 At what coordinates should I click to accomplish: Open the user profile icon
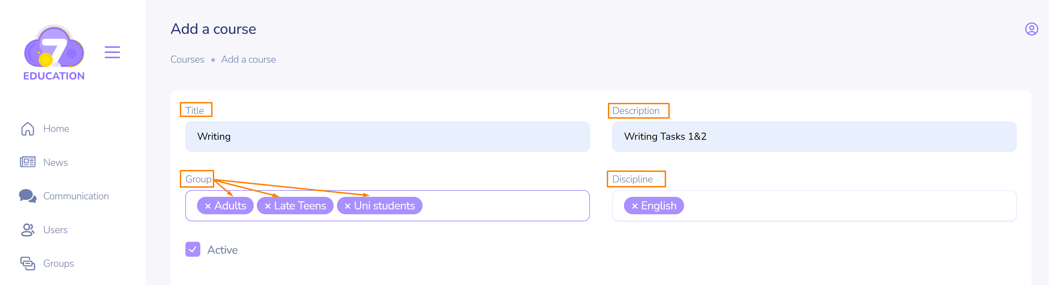point(1031,29)
